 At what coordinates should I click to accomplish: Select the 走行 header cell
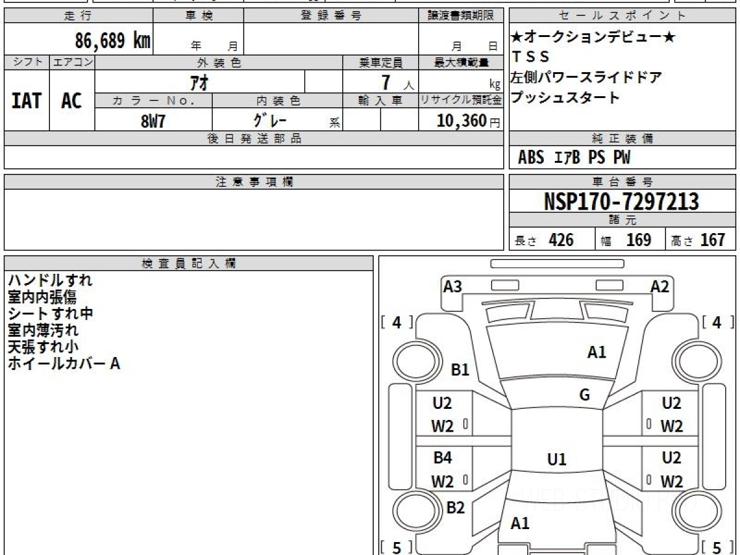[x=78, y=16]
